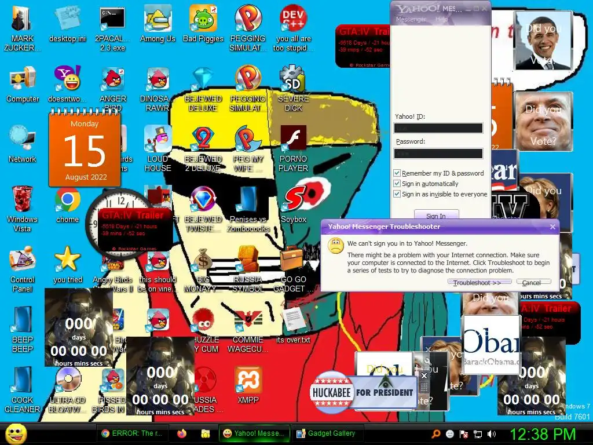Open the BEEP BEEP shortcut
The width and height of the screenshot is (593, 445).
click(22, 329)
